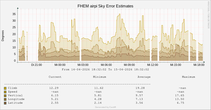Select the 'Minimum' column header

coord(100,77)
